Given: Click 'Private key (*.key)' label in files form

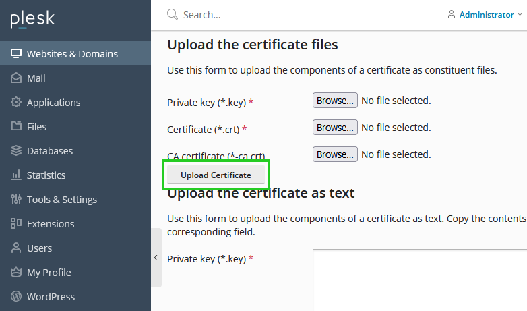Looking at the screenshot, I should (x=207, y=103).
